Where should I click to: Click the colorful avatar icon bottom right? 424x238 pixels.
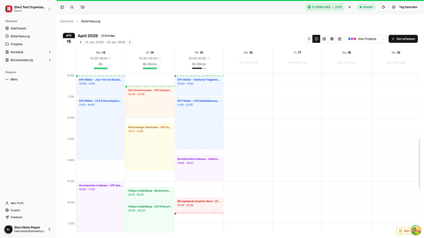[416, 230]
